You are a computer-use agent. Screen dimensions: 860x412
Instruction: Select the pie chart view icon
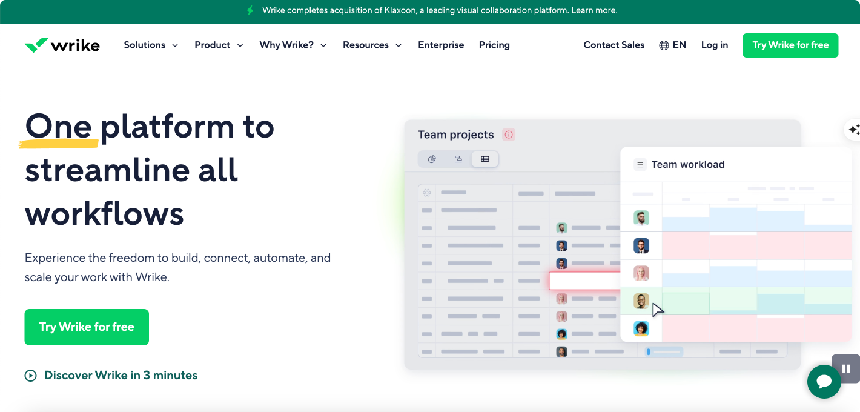pyautogui.click(x=432, y=159)
